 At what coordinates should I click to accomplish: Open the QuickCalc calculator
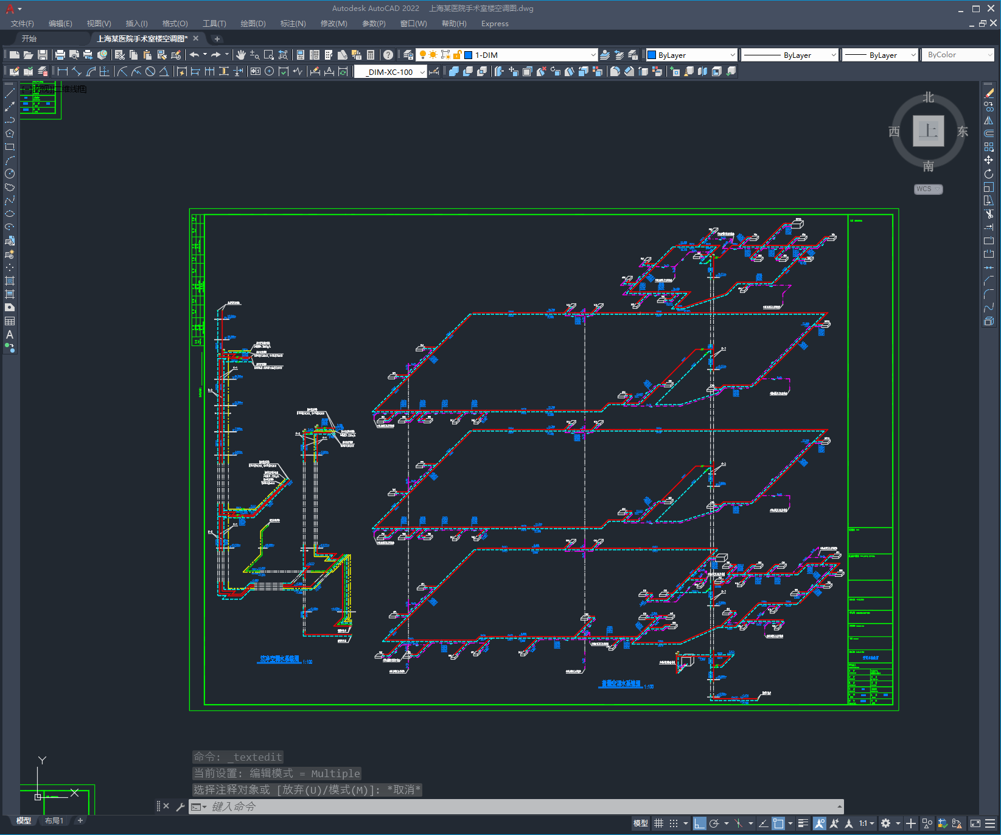pyautogui.click(x=371, y=55)
